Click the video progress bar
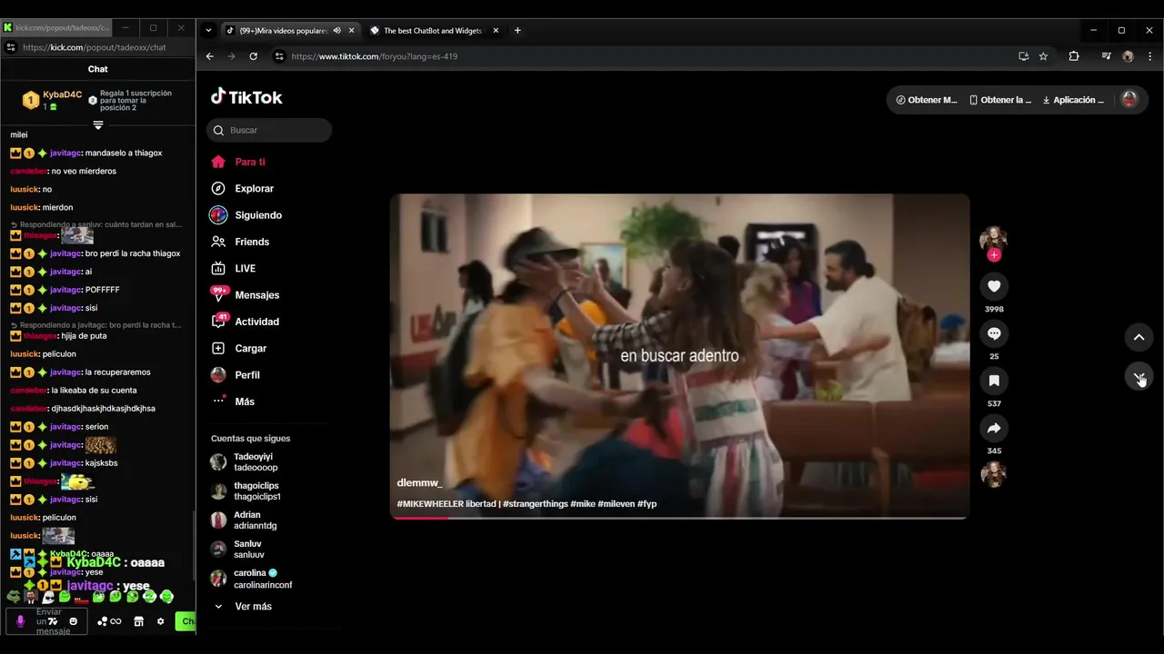The image size is (1164, 654). (679, 518)
